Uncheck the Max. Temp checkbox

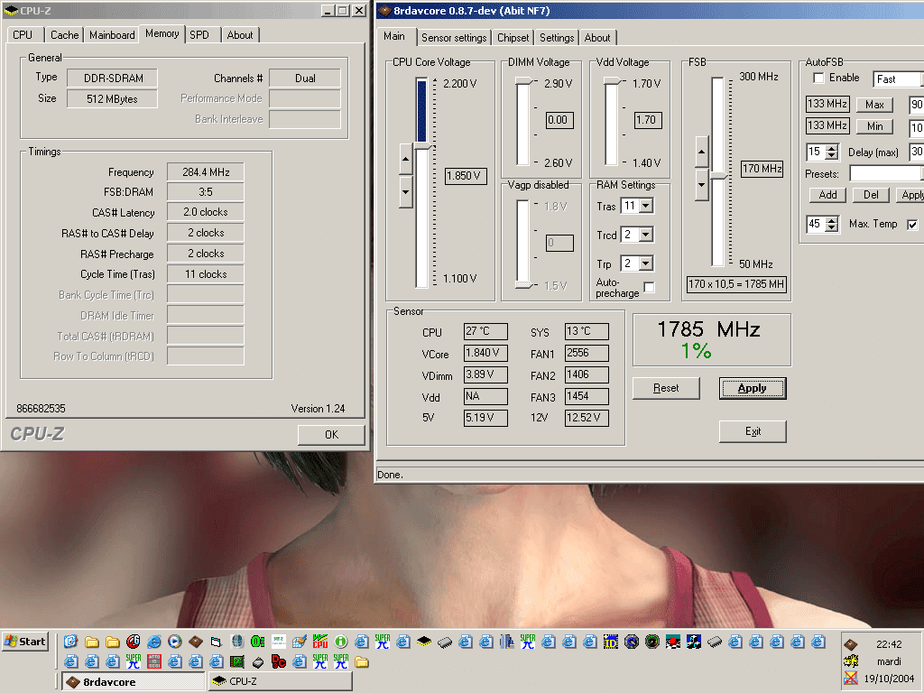(912, 225)
